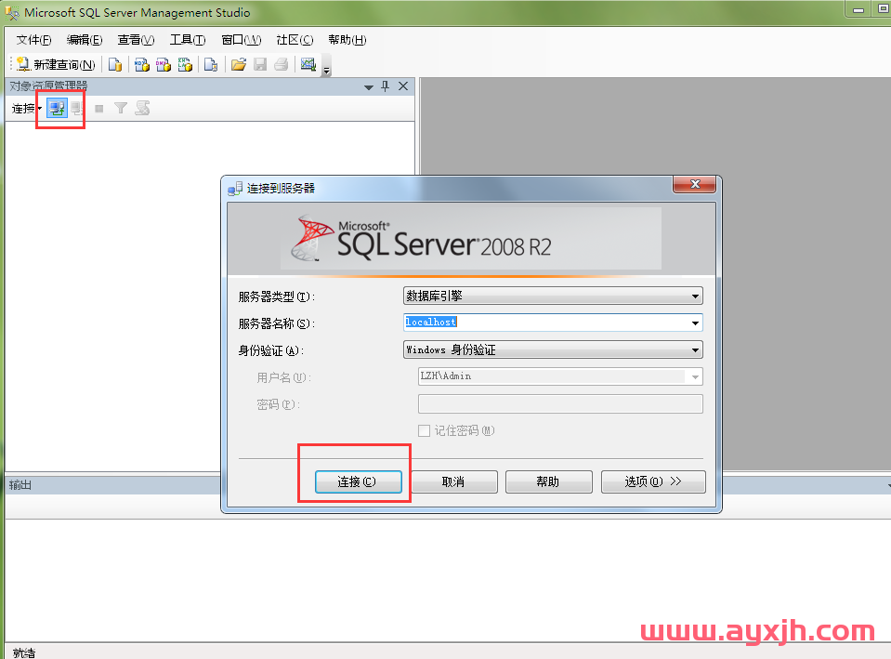Click the 连接(C) button in dialog
Screen dimensions: 891x659
click(358, 481)
